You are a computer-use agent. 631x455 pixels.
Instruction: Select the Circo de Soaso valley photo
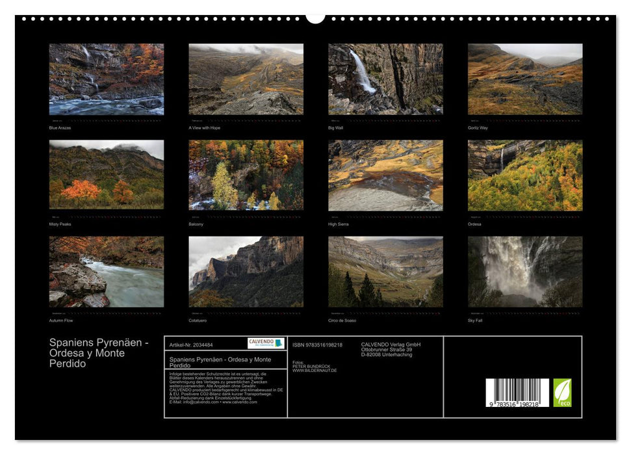(x=385, y=274)
